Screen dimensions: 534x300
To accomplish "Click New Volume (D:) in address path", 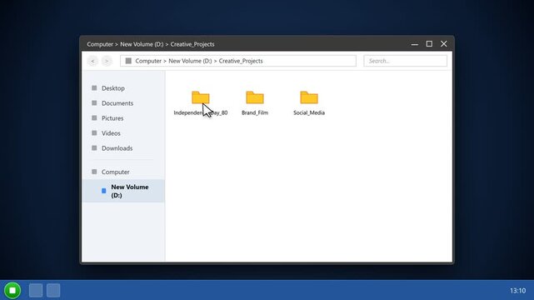I will point(190,61).
